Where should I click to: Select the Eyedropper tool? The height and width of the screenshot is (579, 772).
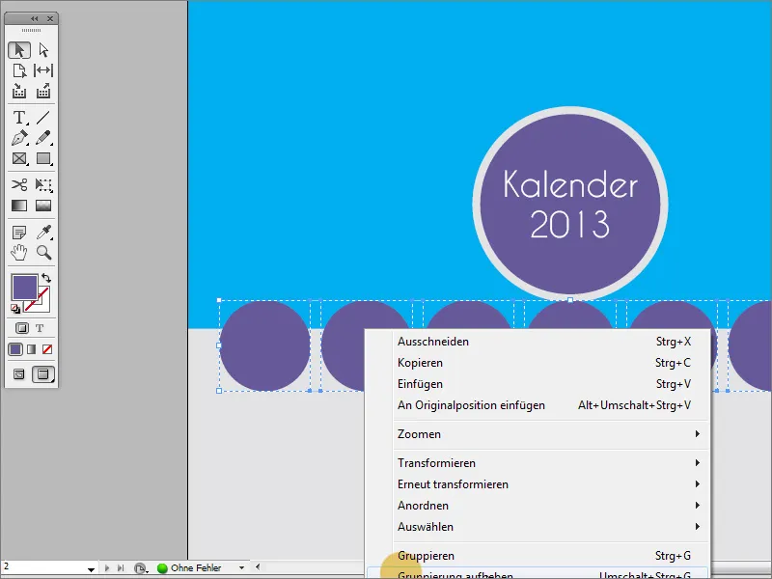[x=43, y=233]
